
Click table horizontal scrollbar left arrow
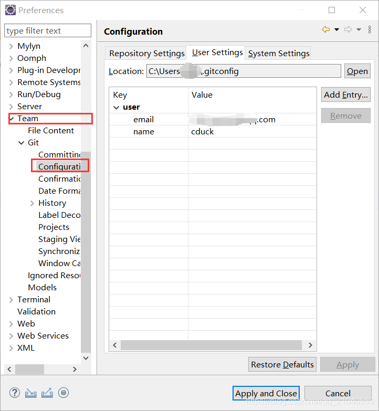(115, 345)
